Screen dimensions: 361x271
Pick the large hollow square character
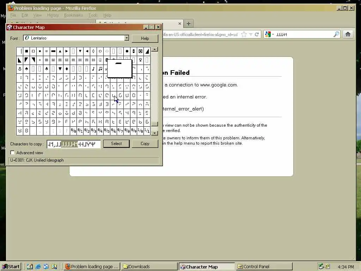tap(33, 51)
